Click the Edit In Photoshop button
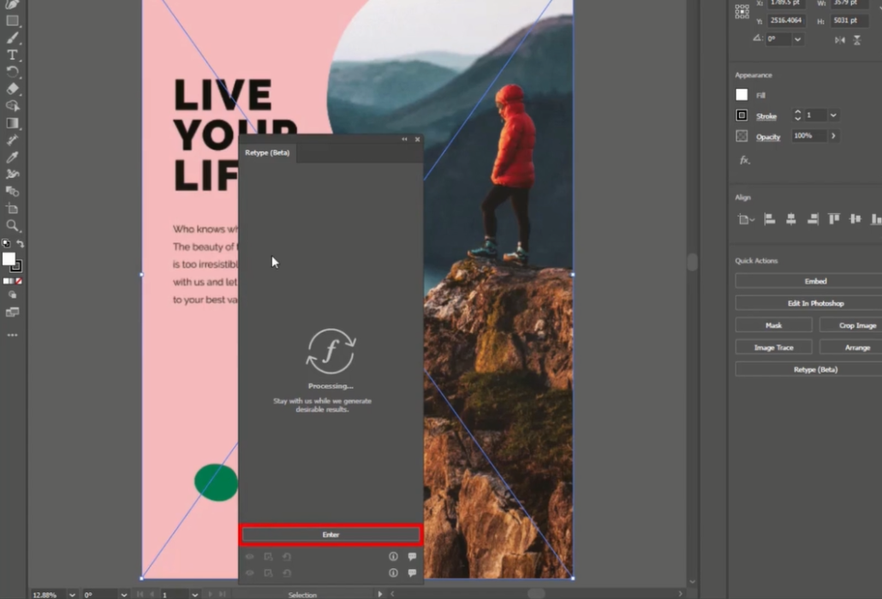 [x=815, y=303]
